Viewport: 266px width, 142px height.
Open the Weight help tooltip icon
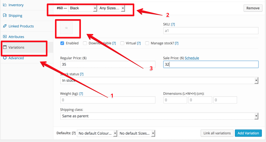click(x=81, y=94)
